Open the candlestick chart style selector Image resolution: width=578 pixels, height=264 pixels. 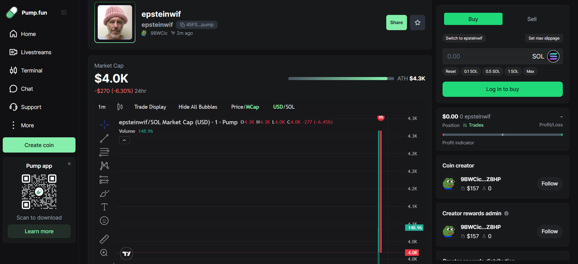tap(120, 107)
